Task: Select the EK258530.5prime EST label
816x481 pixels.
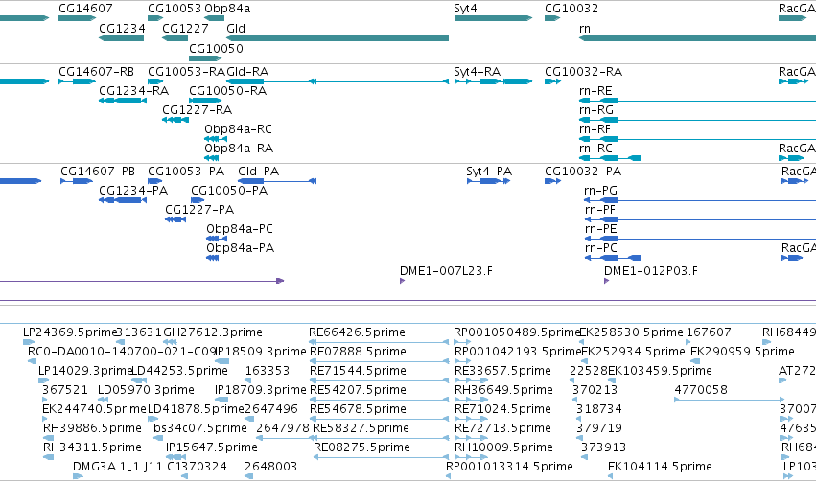Action: tap(631, 332)
